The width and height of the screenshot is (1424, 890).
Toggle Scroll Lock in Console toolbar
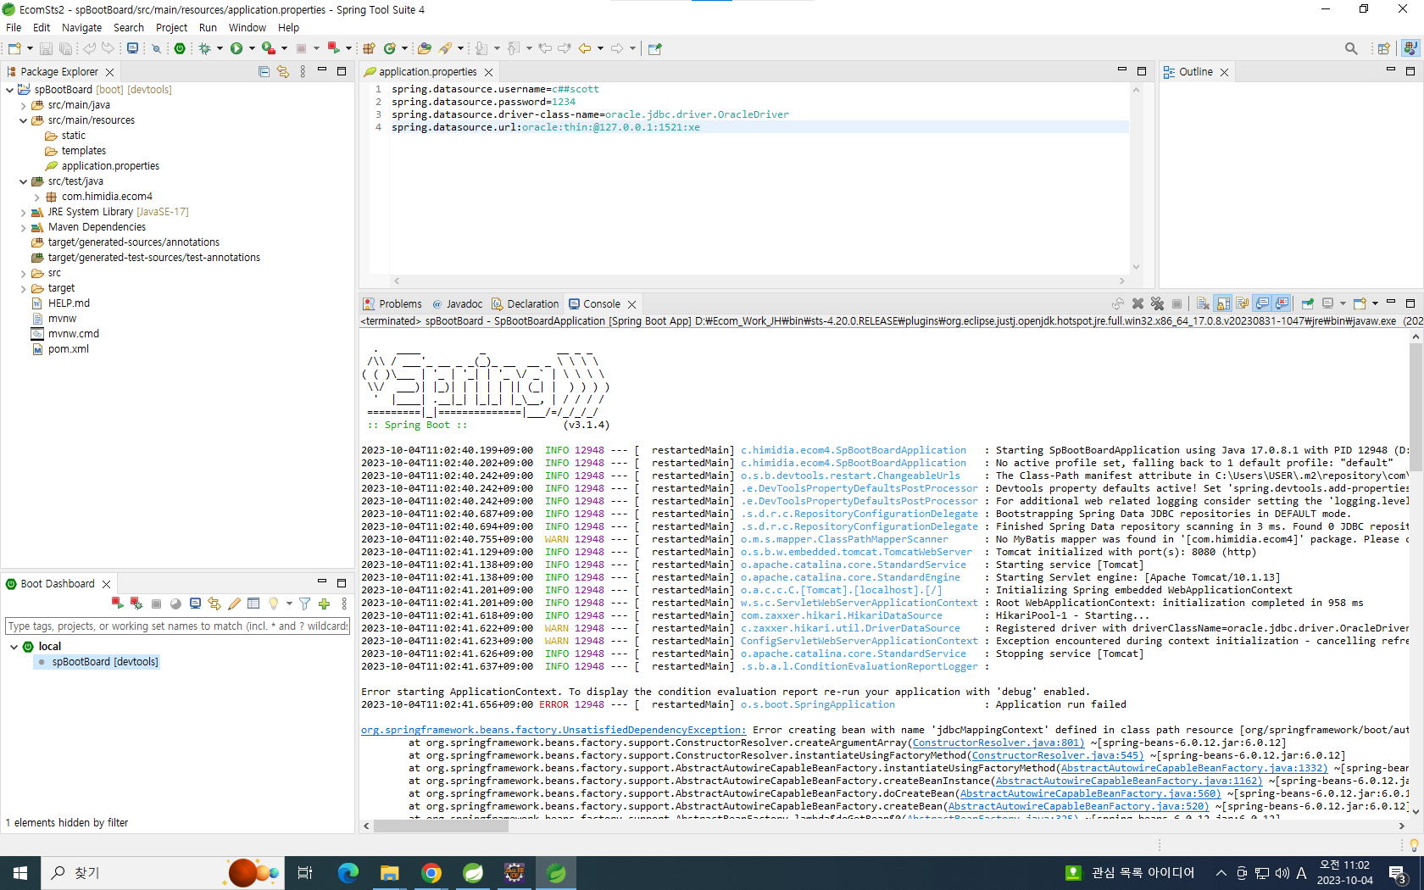click(x=1223, y=303)
